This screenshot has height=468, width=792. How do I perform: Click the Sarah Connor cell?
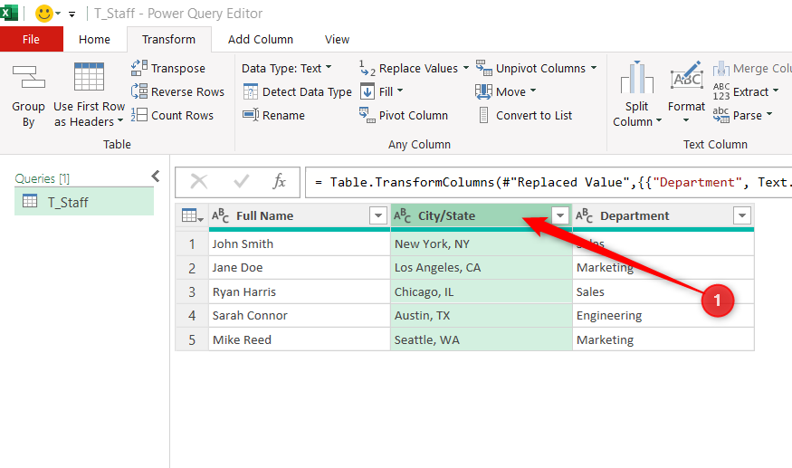point(300,315)
